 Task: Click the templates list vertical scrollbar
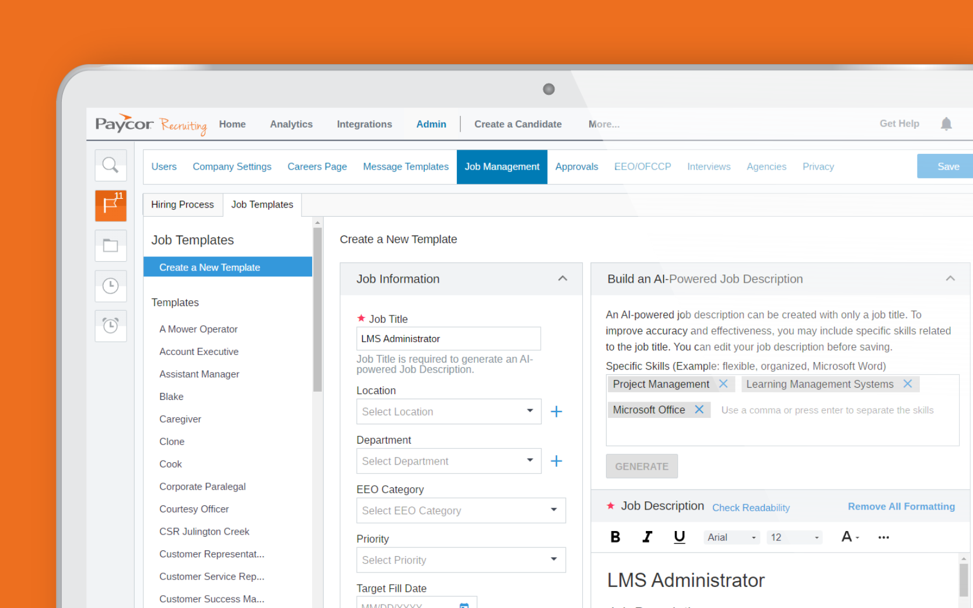click(x=317, y=309)
